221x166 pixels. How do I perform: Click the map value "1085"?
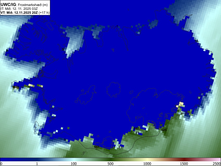point(16,87)
